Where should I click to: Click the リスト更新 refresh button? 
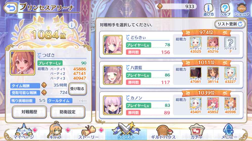tap(230, 24)
